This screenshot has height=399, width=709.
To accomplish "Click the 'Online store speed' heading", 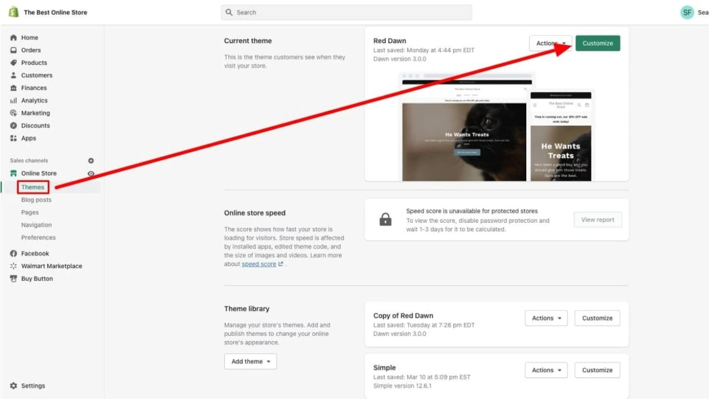I will 255,213.
